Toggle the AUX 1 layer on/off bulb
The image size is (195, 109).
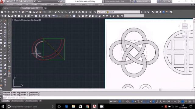[98, 12]
